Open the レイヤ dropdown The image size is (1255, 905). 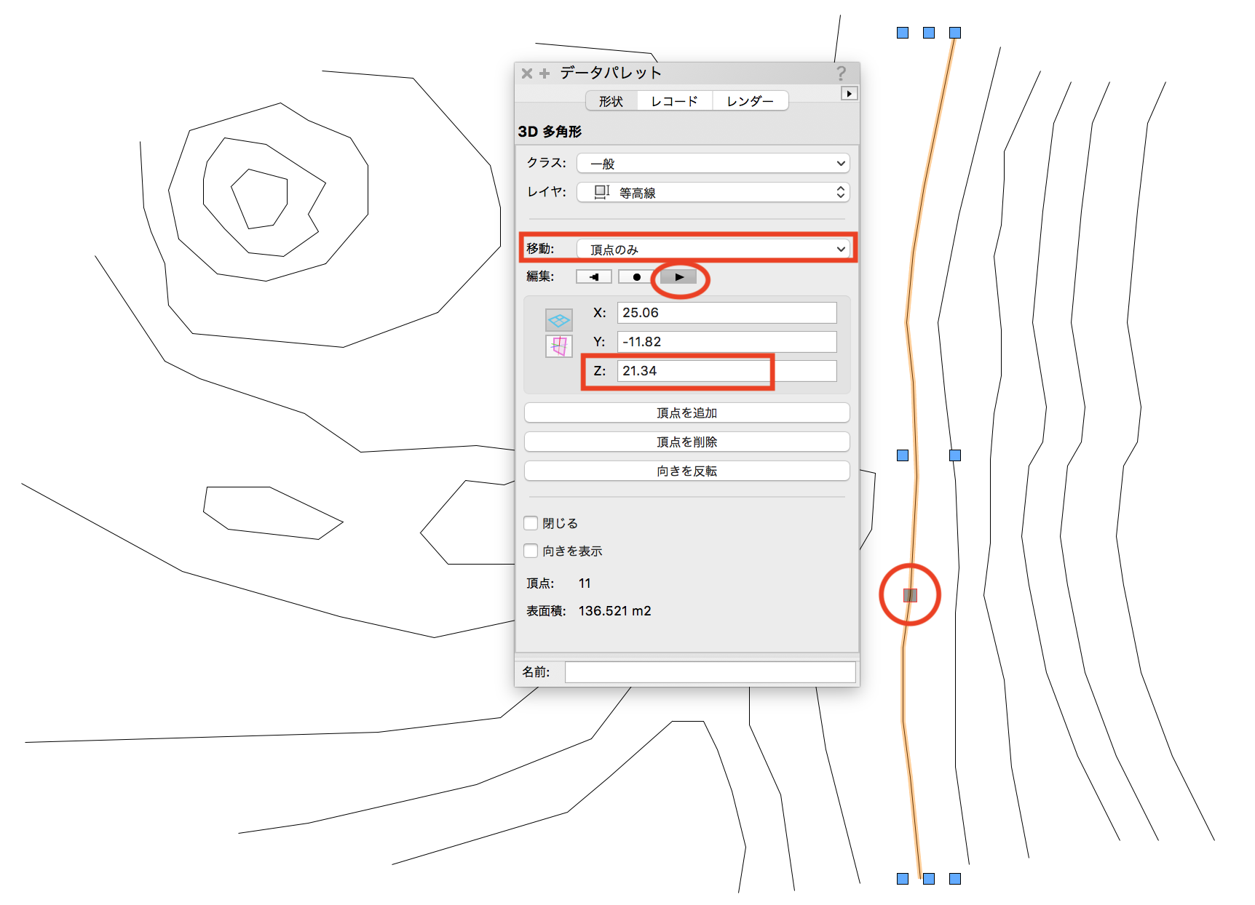tap(713, 193)
